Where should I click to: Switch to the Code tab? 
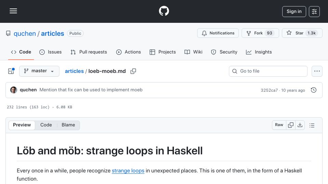pyautogui.click(x=21, y=52)
